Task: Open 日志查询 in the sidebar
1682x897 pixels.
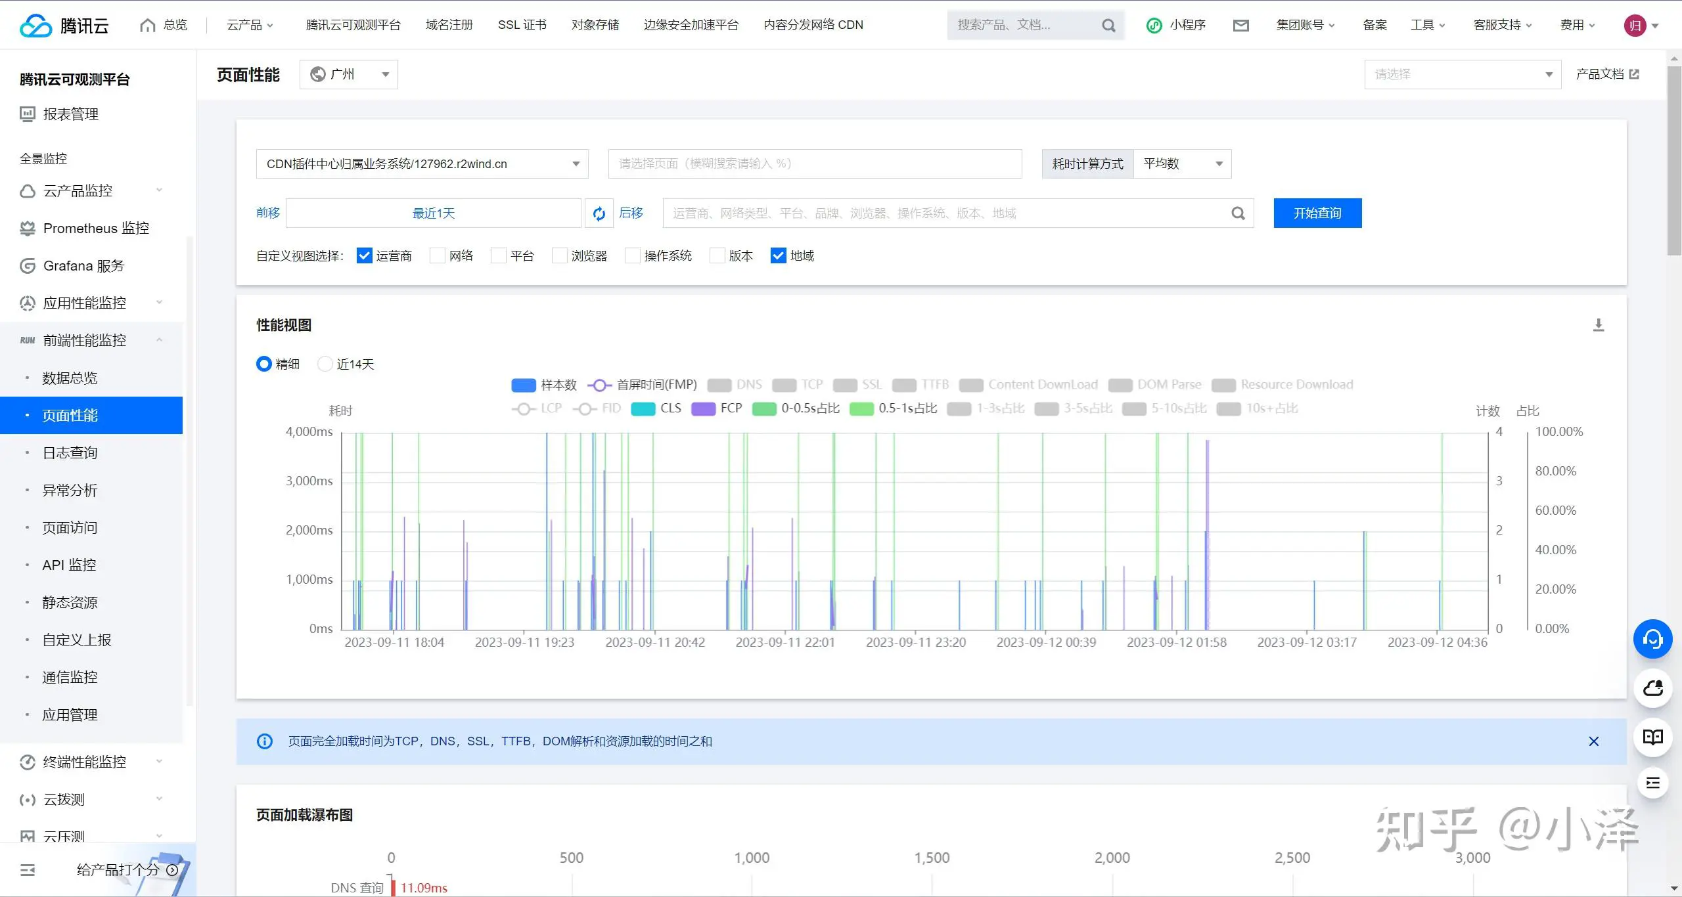Action: pyautogui.click(x=70, y=452)
